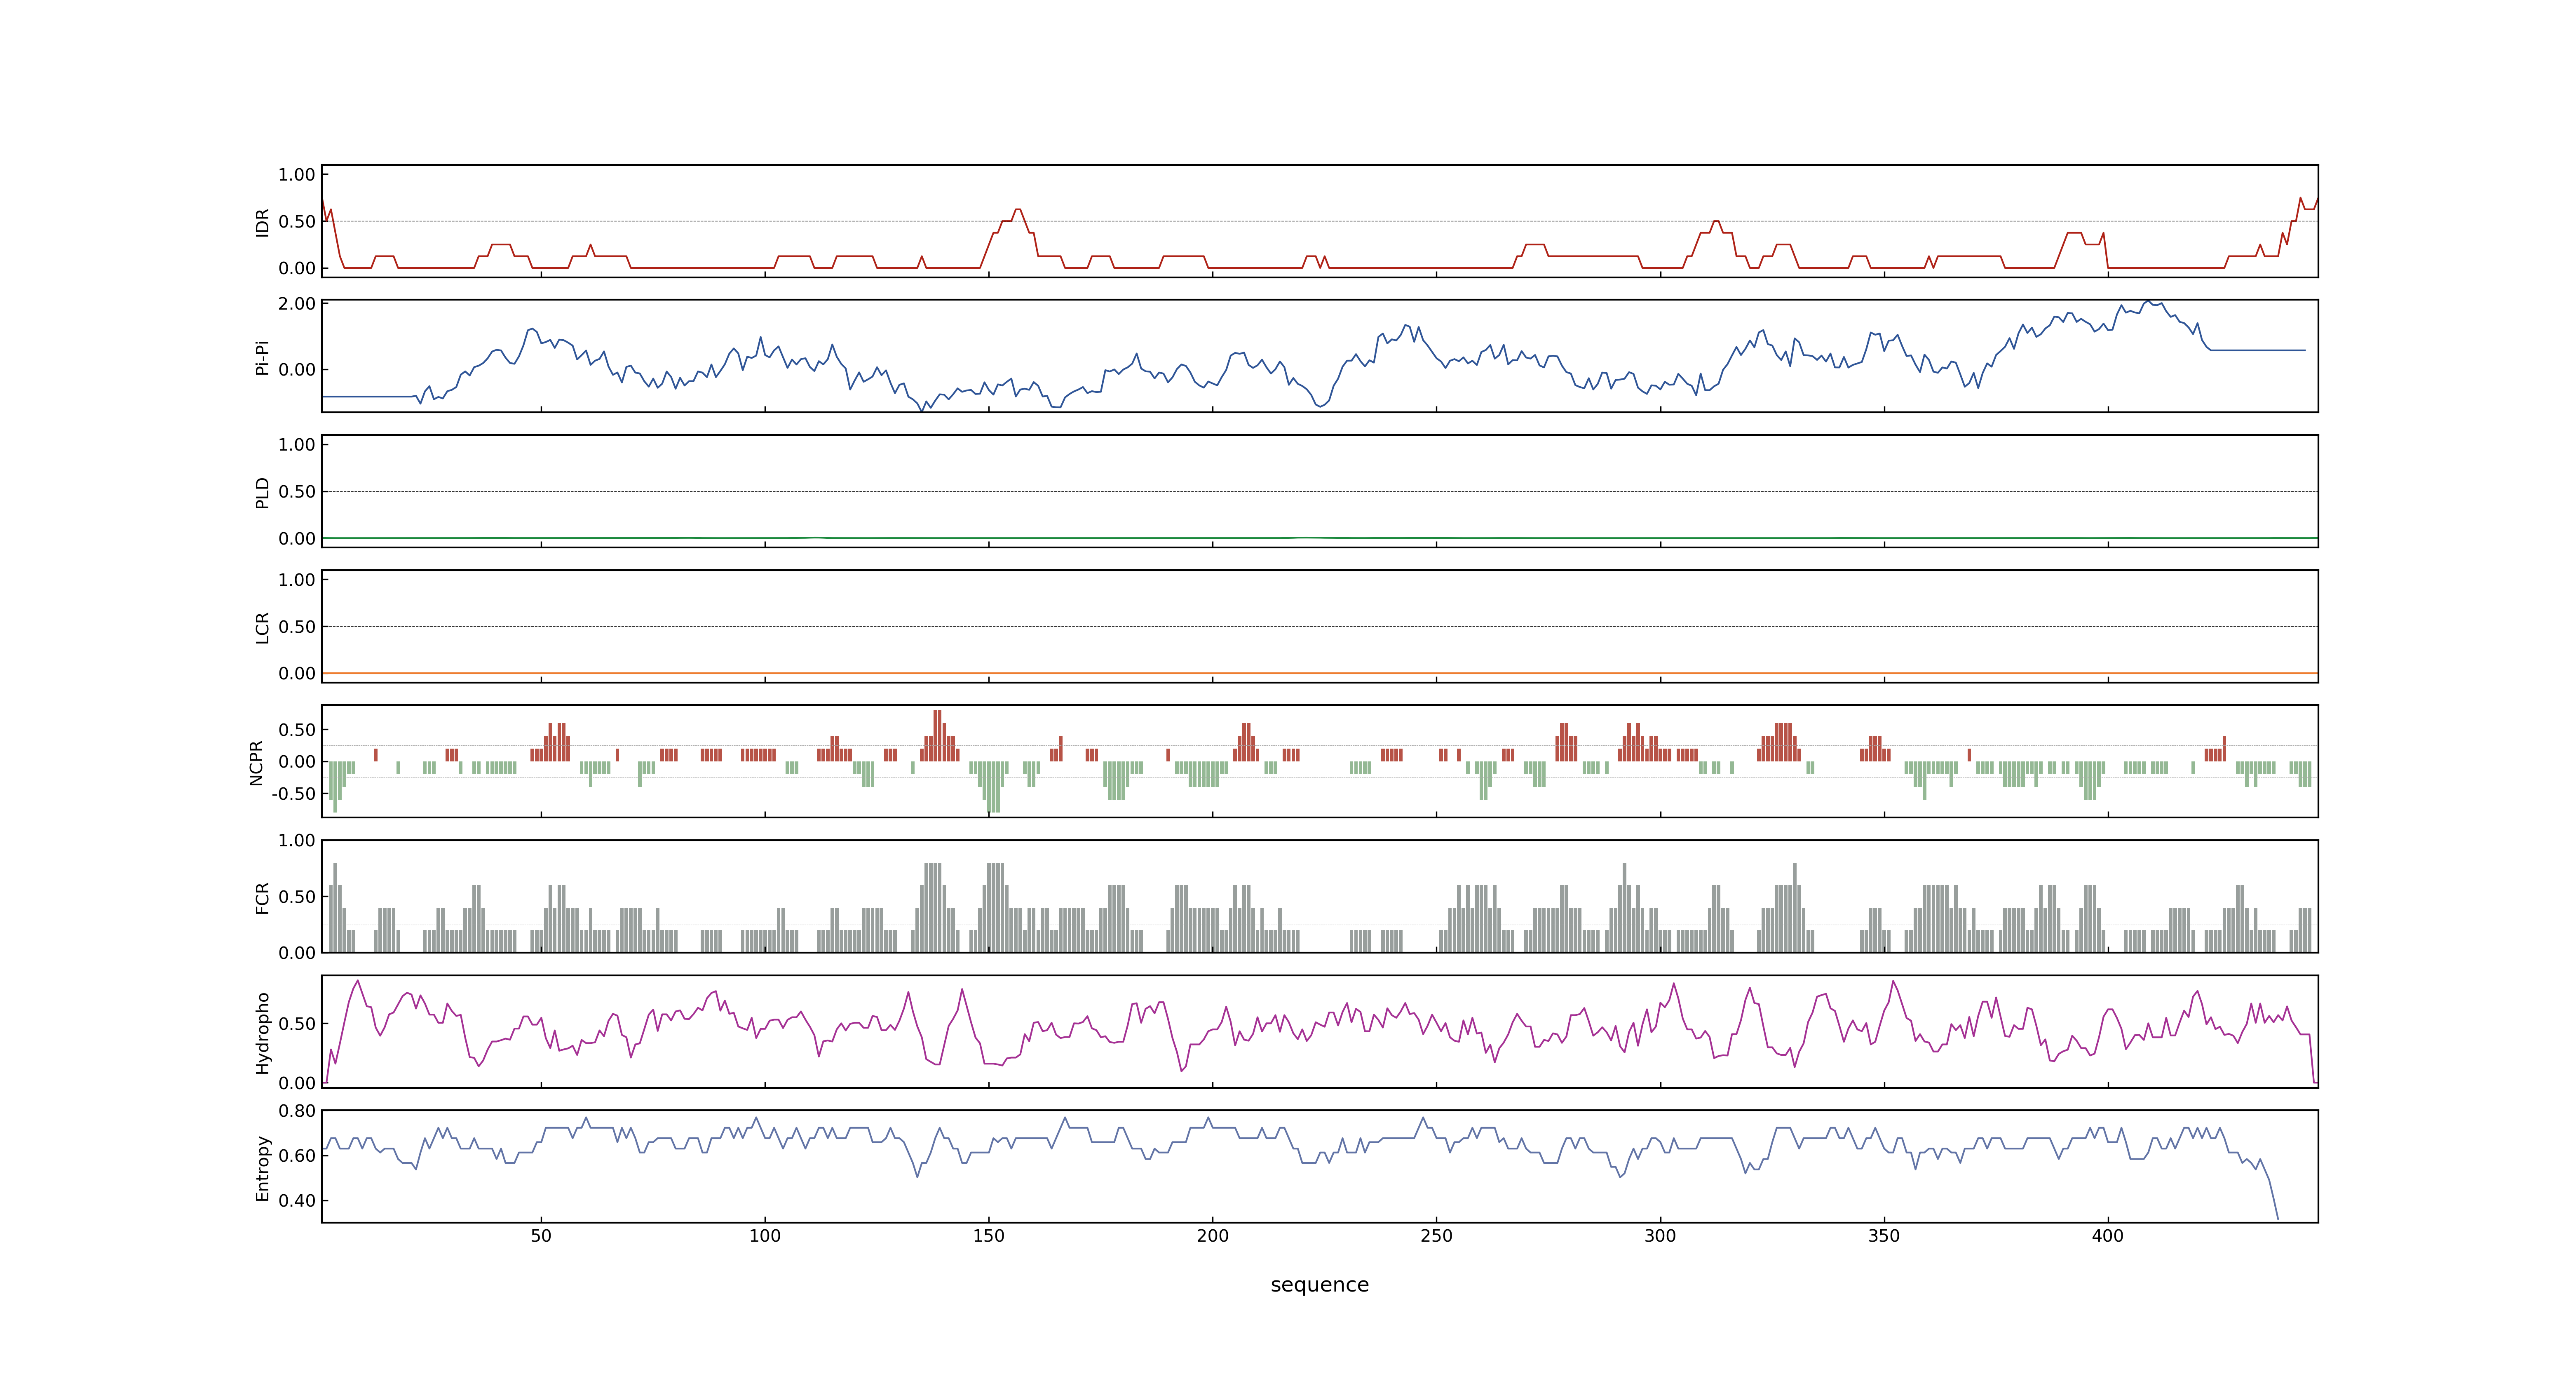The height and width of the screenshot is (1374, 2576).
Task: Click x-axis tick label 350
Action: click(1884, 1236)
